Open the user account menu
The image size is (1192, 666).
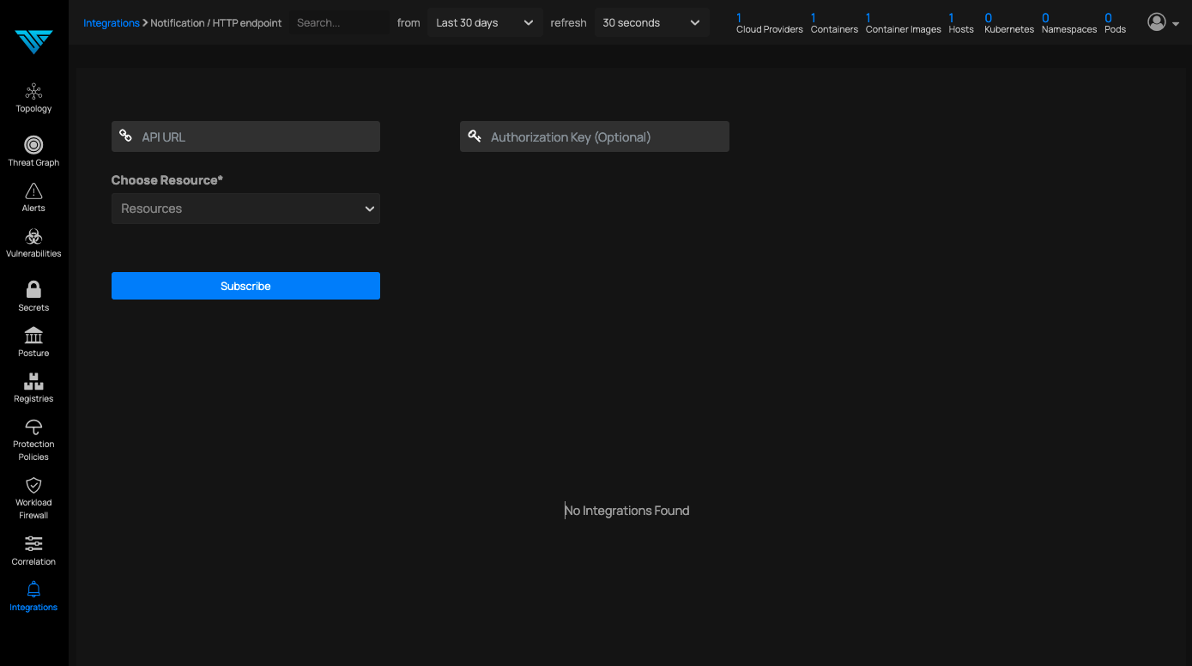[1163, 23]
